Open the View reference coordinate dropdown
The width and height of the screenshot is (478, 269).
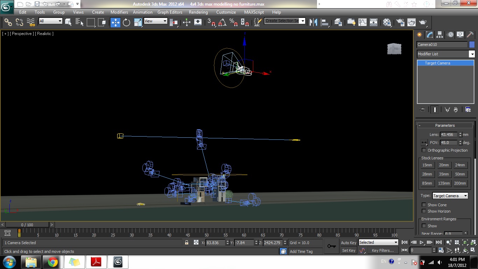pyautogui.click(x=156, y=21)
